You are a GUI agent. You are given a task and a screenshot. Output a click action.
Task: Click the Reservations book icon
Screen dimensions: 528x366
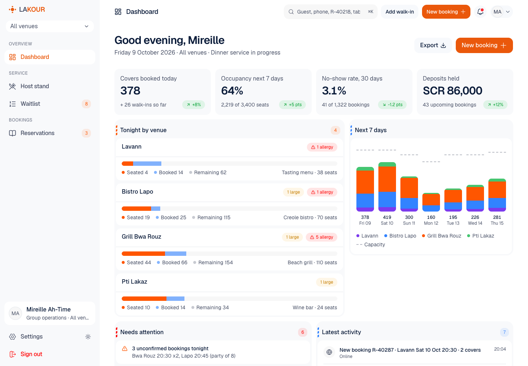(12, 133)
